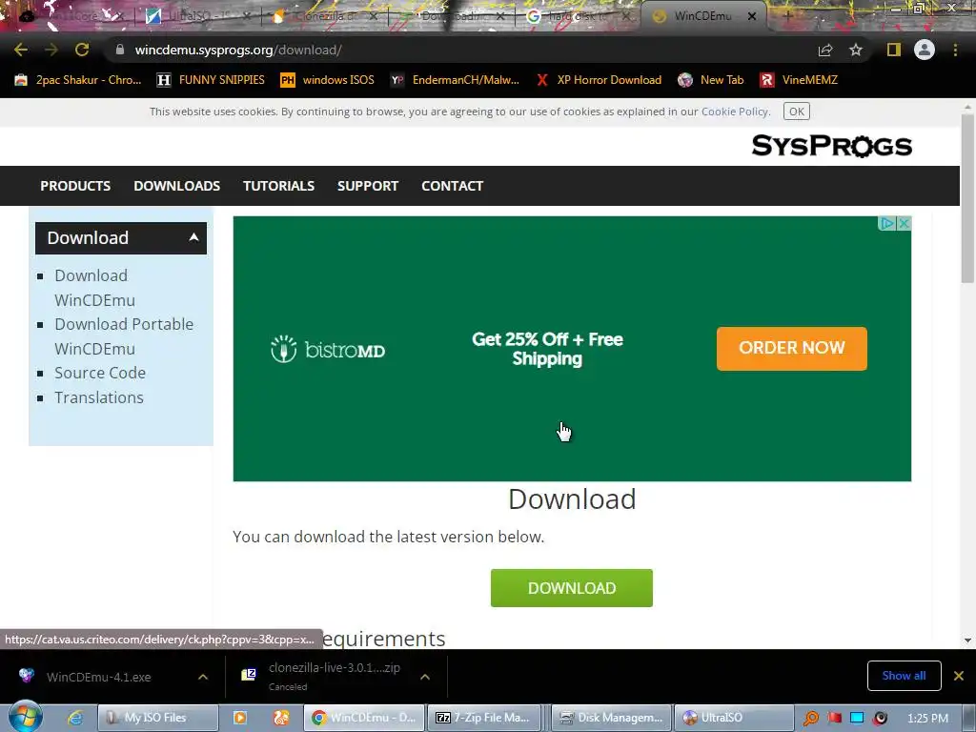Open the SUPPORT menu
The height and width of the screenshot is (732, 976).
368,186
